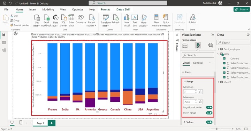Expand the Dept_employee table
The height and width of the screenshot is (131, 251).
[218, 49]
